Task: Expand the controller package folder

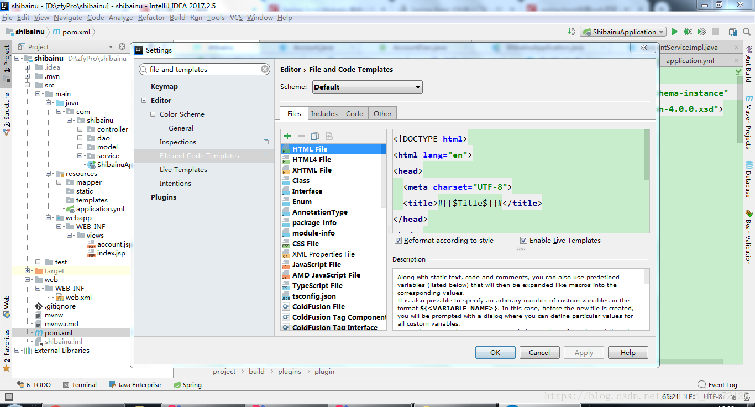Action: [x=80, y=129]
